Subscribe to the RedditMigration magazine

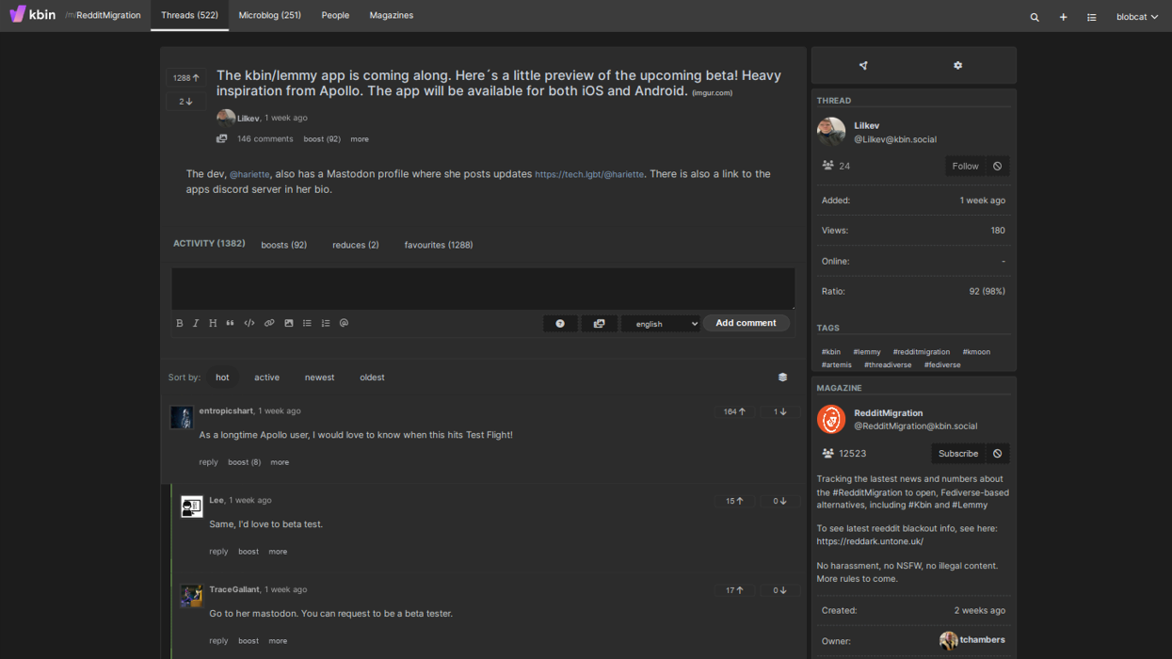click(x=957, y=454)
